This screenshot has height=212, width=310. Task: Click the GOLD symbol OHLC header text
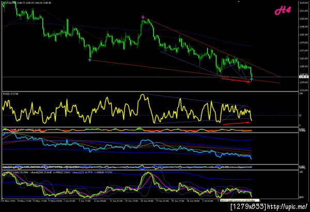coord(27,3)
